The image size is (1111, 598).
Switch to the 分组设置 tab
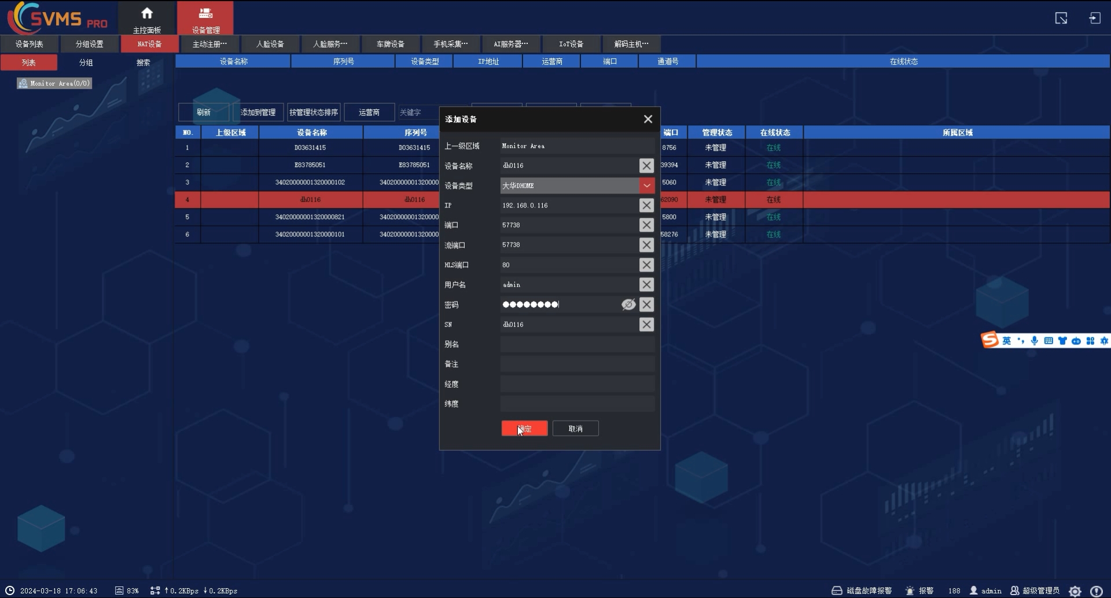pos(90,44)
